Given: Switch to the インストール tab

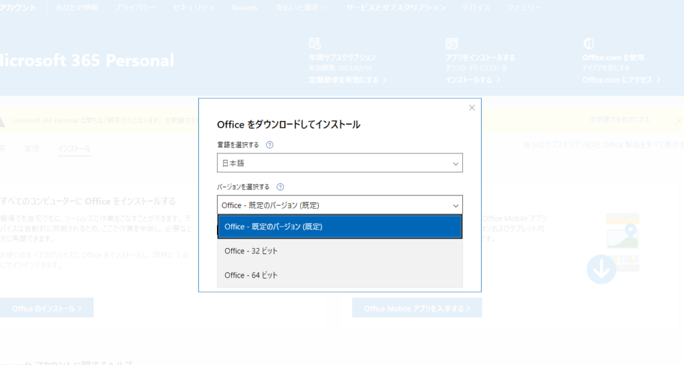Looking at the screenshot, I should [x=74, y=149].
